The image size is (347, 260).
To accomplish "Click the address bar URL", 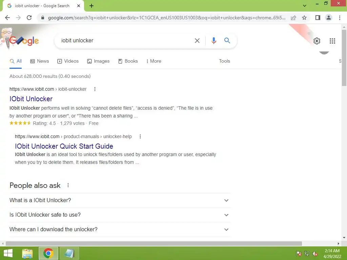I will [167, 18].
